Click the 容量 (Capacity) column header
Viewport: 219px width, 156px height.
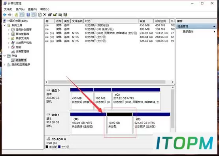146,21
